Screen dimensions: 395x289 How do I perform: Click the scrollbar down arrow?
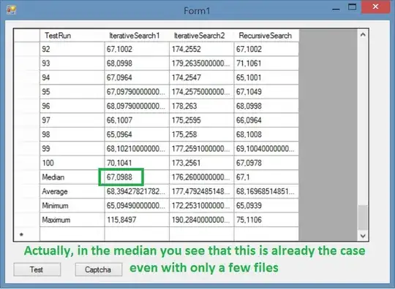click(x=363, y=236)
